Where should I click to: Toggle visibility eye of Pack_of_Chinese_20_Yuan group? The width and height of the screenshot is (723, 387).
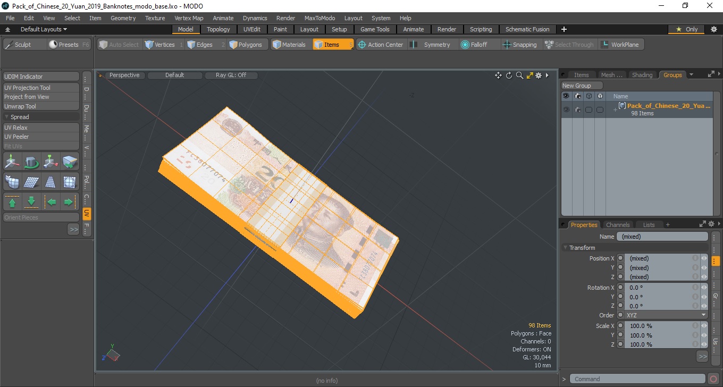566,110
